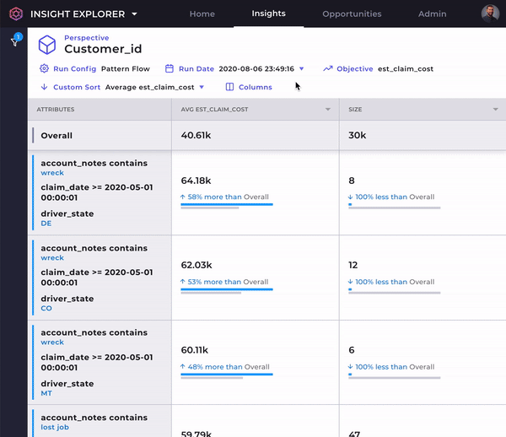Click the Insight Explorer hexagon logo
The height and width of the screenshot is (437, 506).
pyautogui.click(x=16, y=13)
